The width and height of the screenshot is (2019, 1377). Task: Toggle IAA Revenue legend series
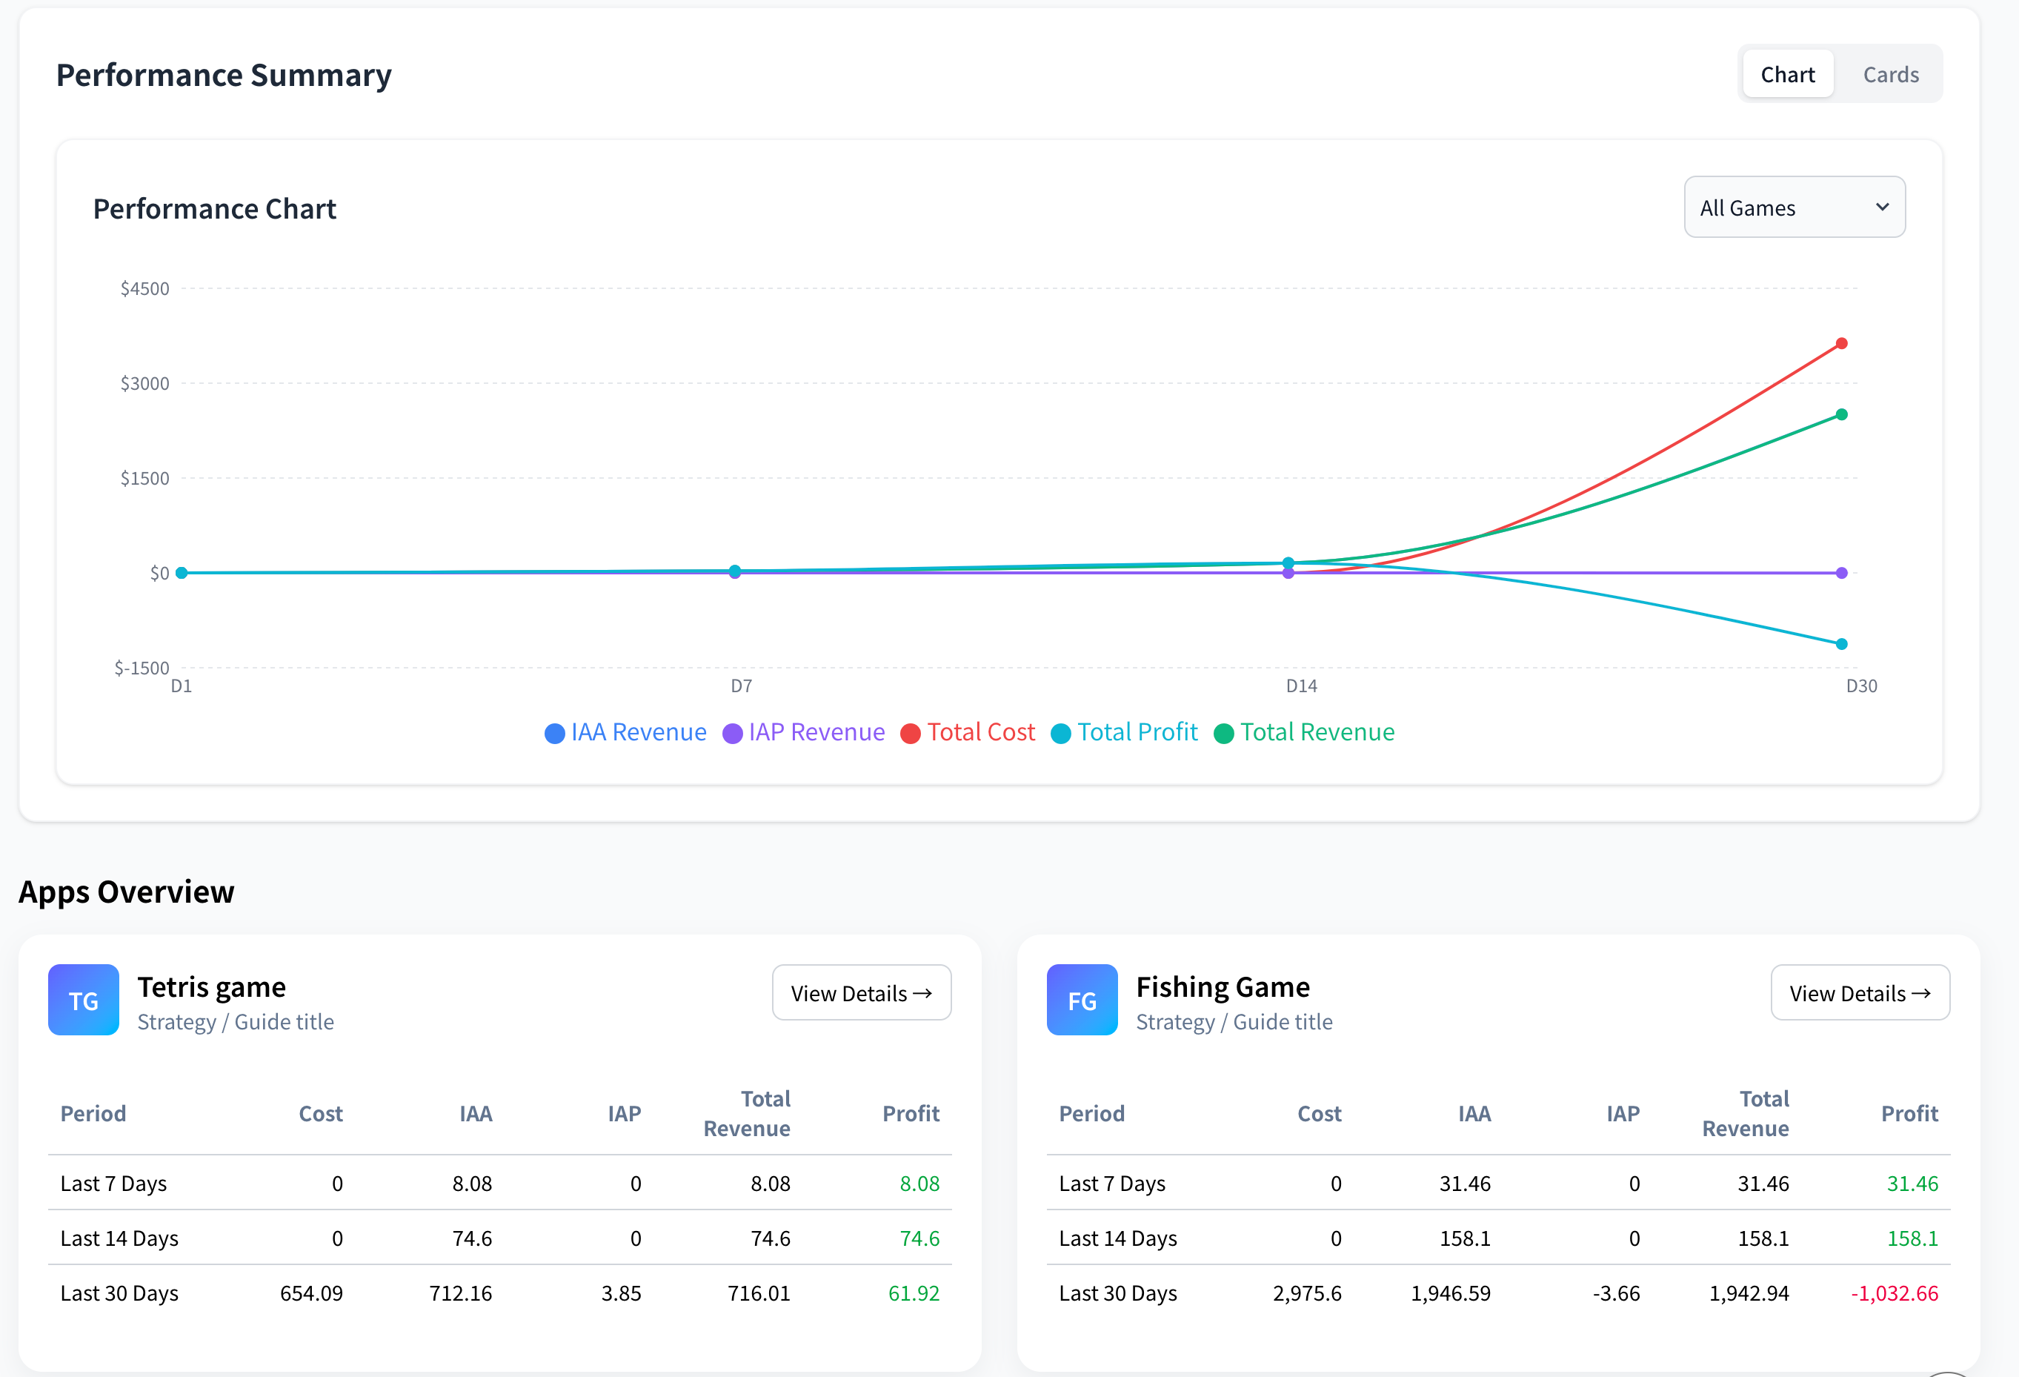tap(625, 732)
